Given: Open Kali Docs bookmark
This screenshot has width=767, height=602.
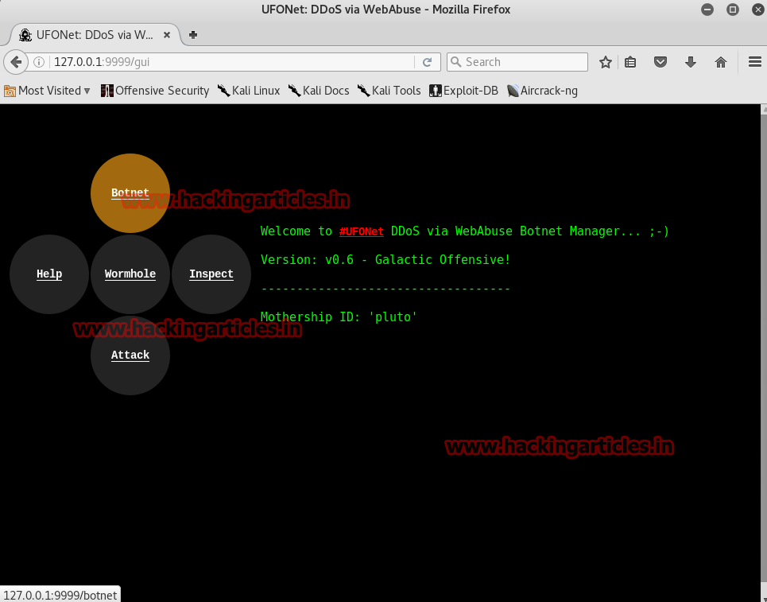Looking at the screenshot, I should [x=319, y=91].
